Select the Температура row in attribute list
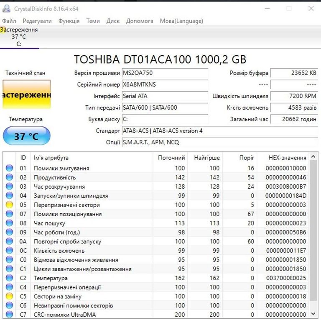This screenshot has height=320, width=321. click(156, 278)
